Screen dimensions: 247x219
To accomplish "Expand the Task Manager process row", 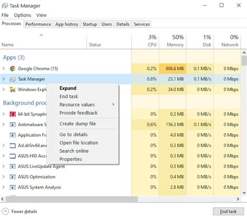I will 4,79.
